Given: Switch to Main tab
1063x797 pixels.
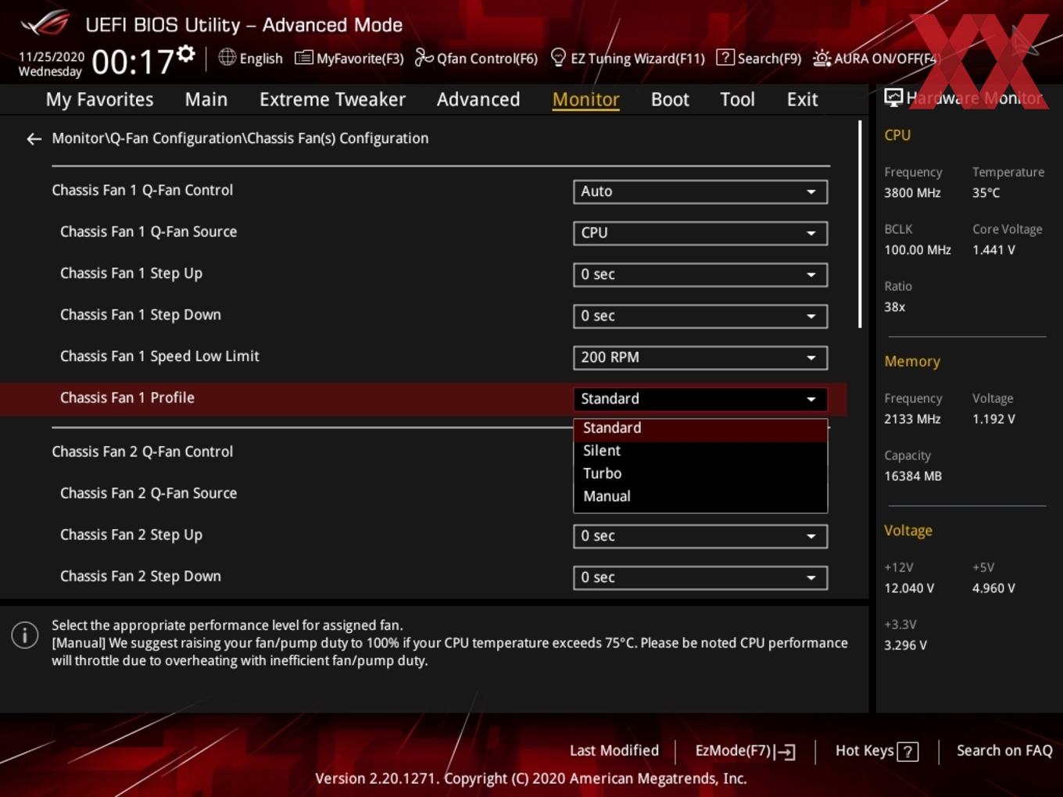Looking at the screenshot, I should [206, 99].
